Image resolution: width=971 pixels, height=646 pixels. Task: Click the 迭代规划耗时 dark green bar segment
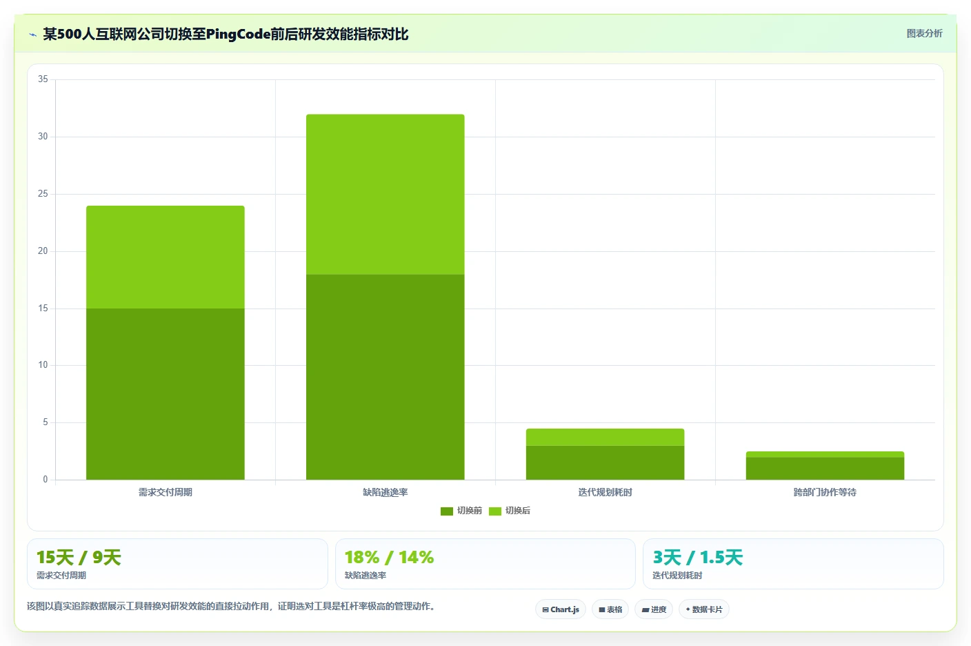pyautogui.click(x=605, y=462)
